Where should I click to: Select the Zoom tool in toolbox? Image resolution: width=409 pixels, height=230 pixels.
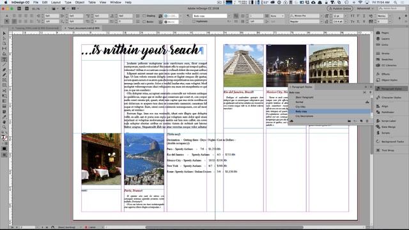4,127
